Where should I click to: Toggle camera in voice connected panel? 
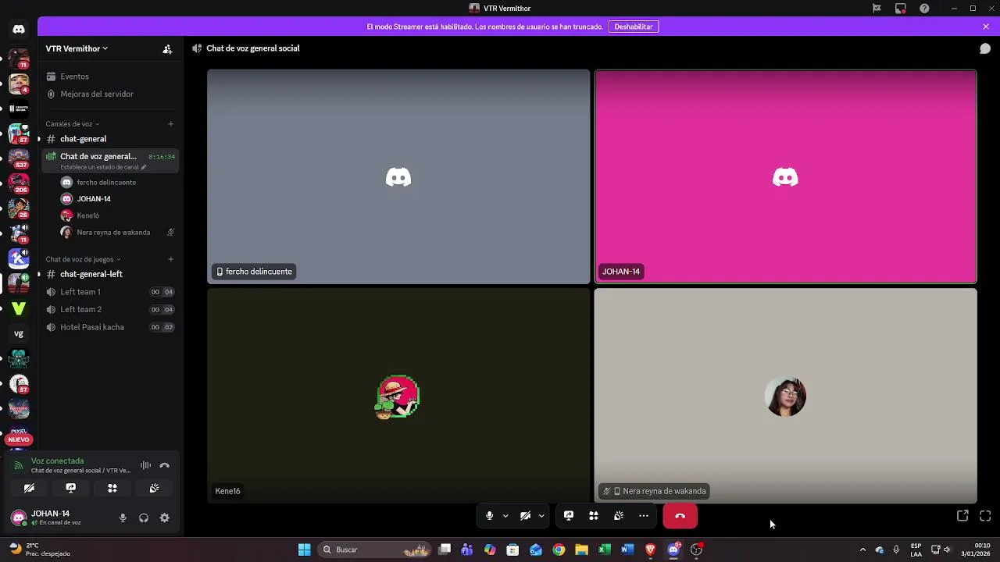(x=29, y=488)
